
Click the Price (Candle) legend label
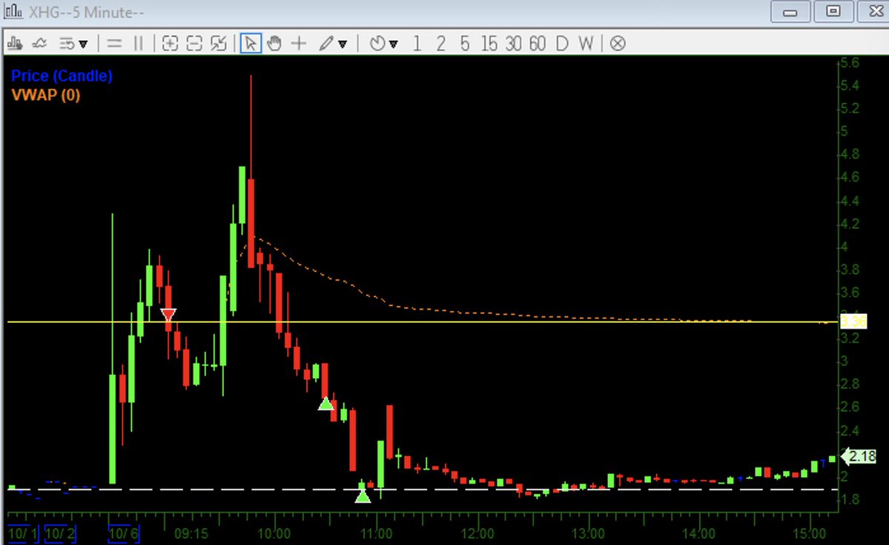[x=62, y=76]
